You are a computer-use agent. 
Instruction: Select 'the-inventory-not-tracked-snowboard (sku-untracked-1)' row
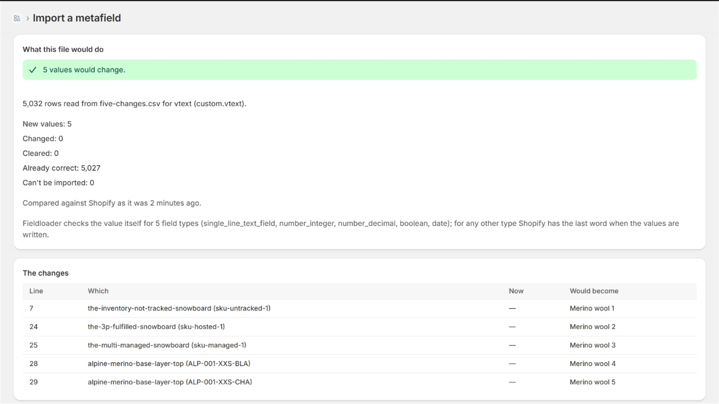[x=359, y=308]
